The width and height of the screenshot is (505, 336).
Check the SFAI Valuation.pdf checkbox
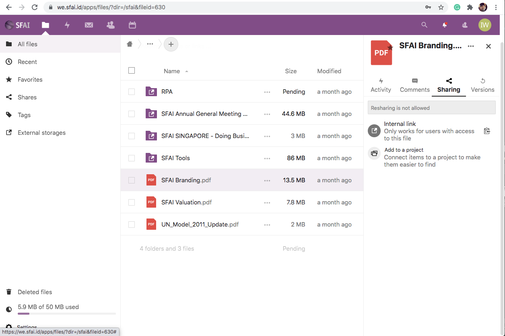[132, 202]
